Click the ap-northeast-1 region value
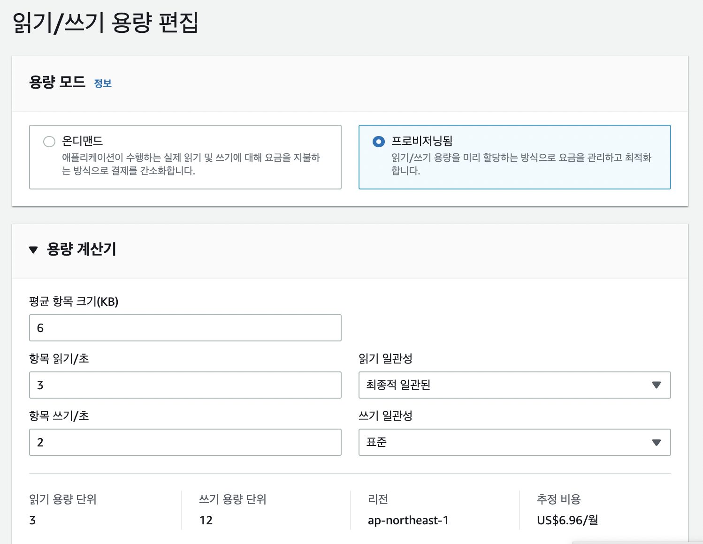 coord(408,520)
